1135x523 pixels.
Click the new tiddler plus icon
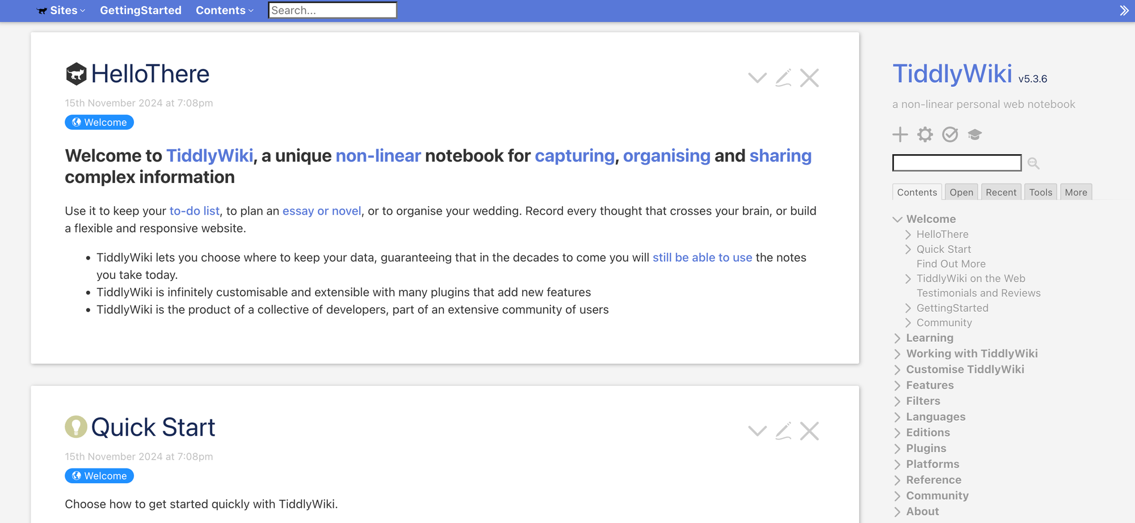(x=900, y=134)
